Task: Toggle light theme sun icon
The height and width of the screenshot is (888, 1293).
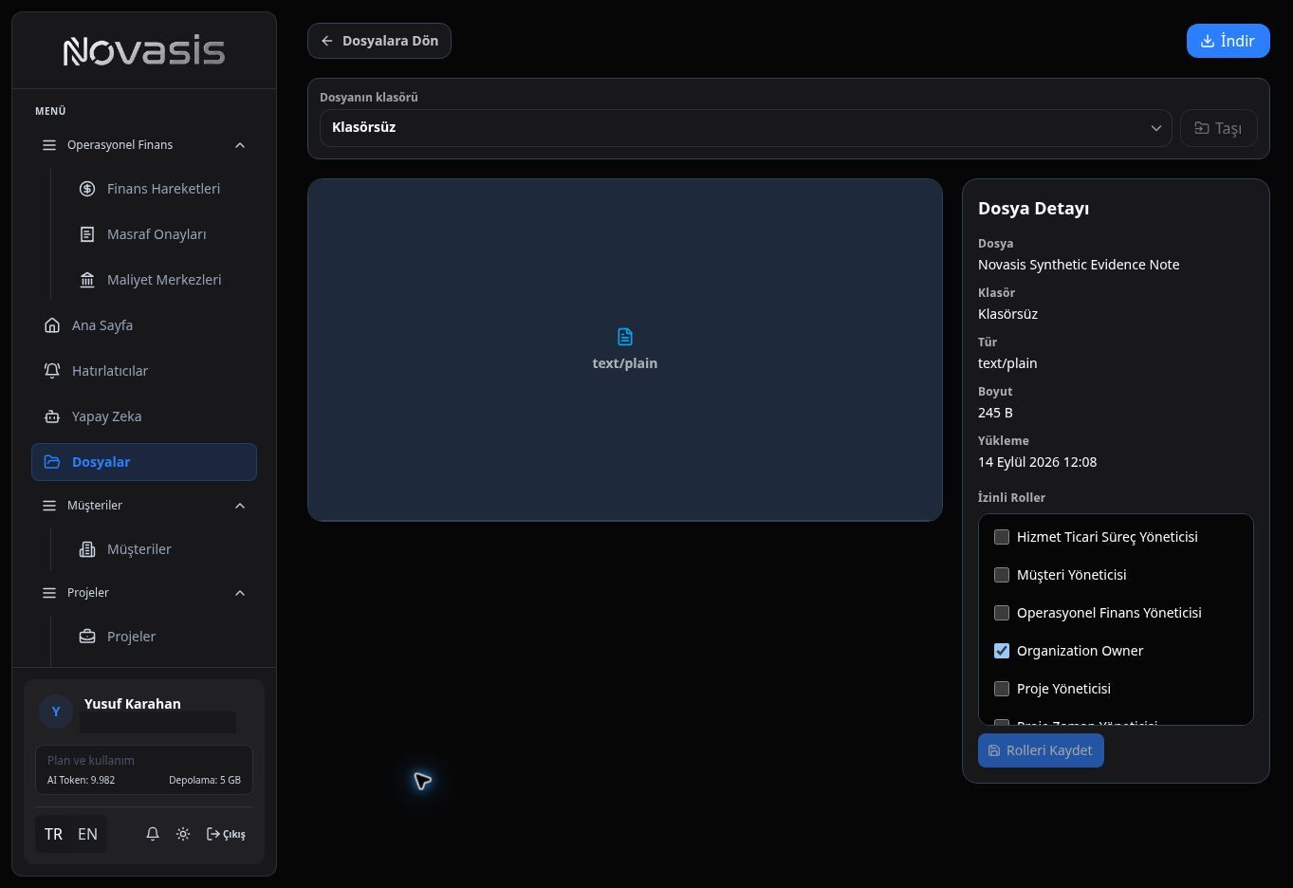Action: coord(183,834)
